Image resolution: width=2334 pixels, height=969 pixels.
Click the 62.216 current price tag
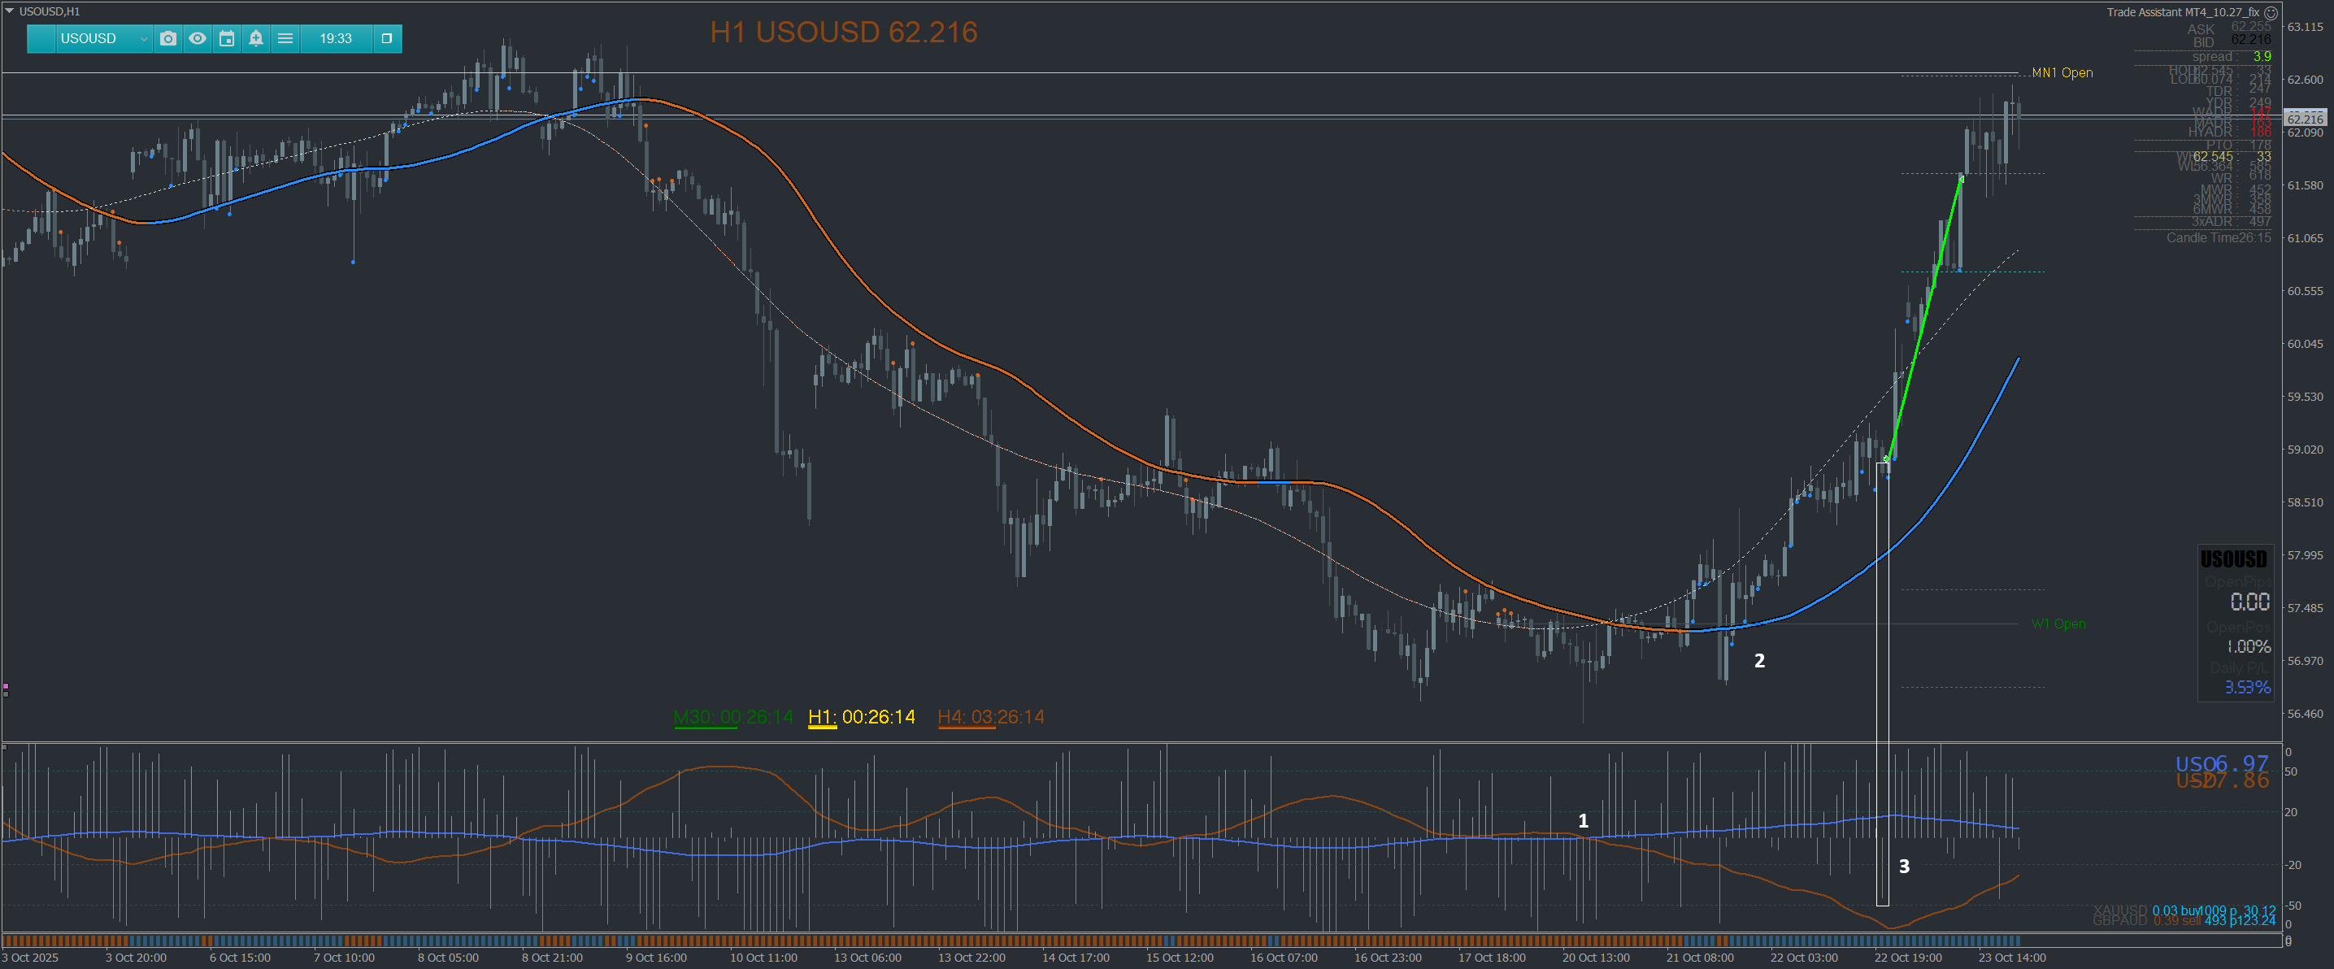click(2304, 119)
